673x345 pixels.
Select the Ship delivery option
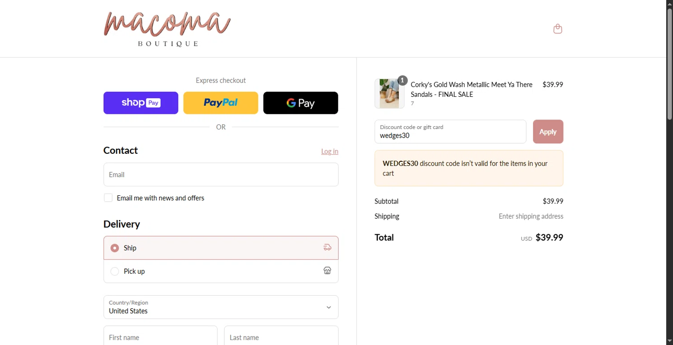[x=221, y=248]
